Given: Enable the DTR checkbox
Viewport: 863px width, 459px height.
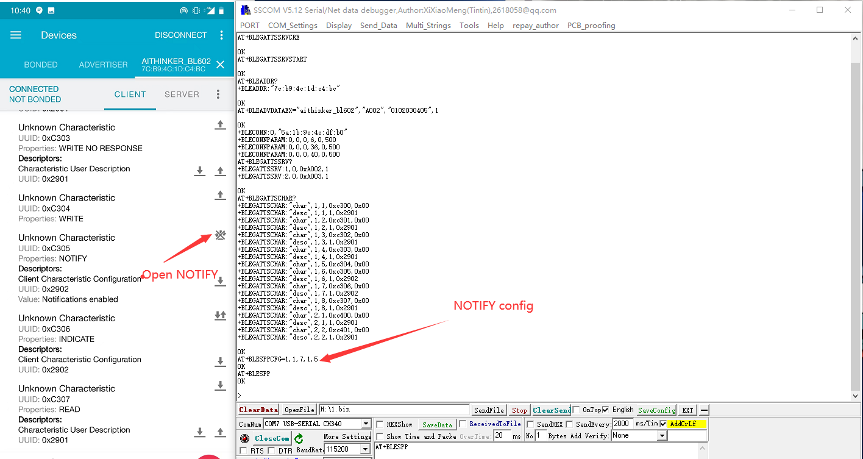Looking at the screenshot, I should click(271, 451).
